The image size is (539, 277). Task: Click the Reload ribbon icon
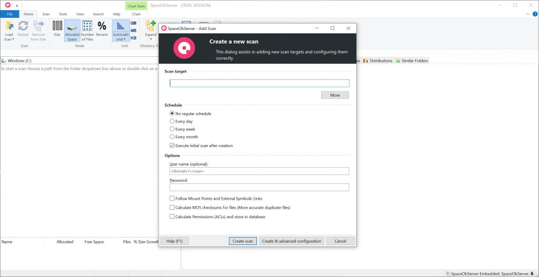pyautogui.click(x=23, y=26)
